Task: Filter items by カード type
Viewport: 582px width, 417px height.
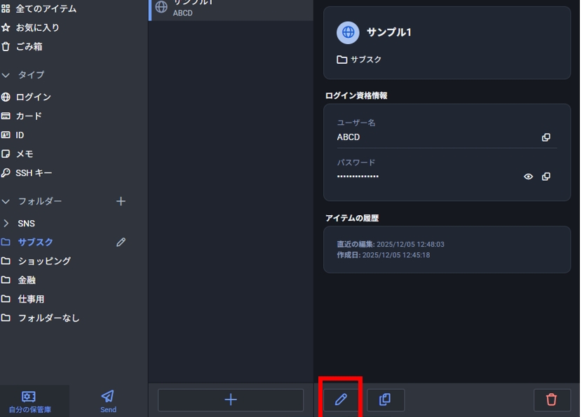Action: click(29, 116)
